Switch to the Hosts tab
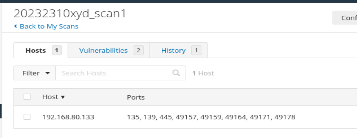This screenshot has width=357, height=138. 35,50
